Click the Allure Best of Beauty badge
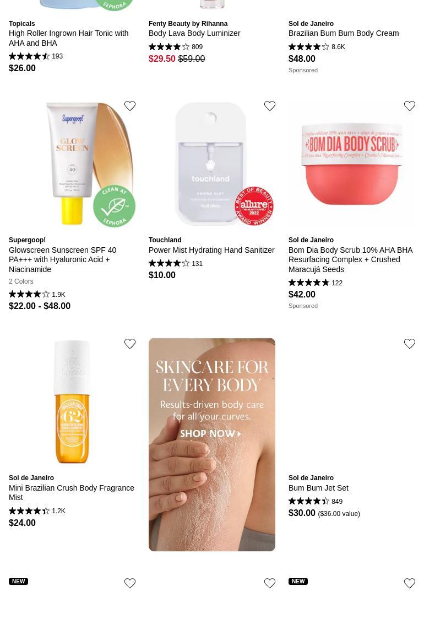 click(x=254, y=206)
